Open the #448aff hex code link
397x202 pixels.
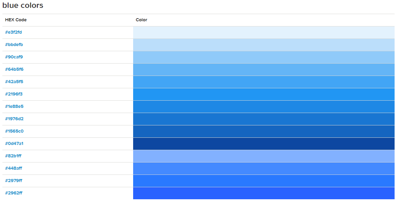pos(13,169)
